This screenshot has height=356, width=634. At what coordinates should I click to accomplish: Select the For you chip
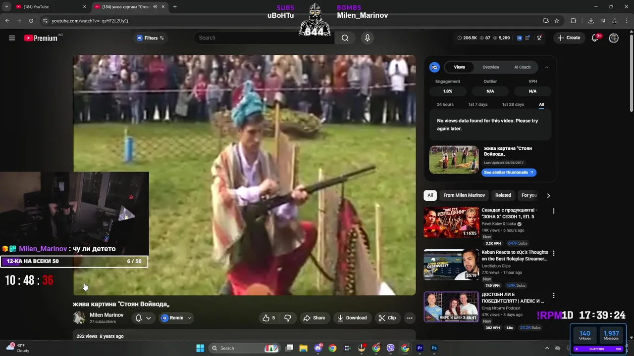[x=529, y=195]
